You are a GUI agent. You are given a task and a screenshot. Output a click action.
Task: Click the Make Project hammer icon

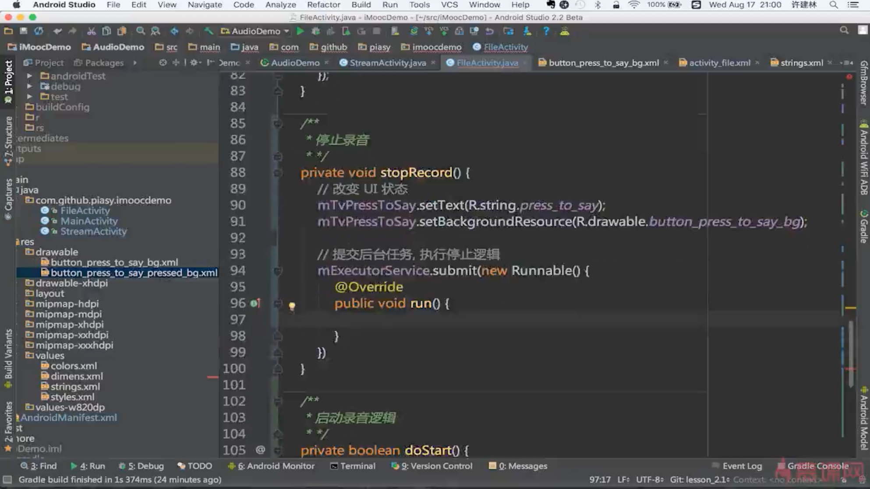click(x=209, y=31)
